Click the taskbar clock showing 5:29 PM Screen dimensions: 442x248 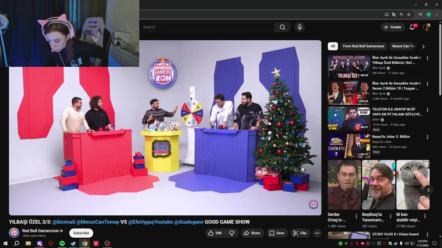[422, 244]
